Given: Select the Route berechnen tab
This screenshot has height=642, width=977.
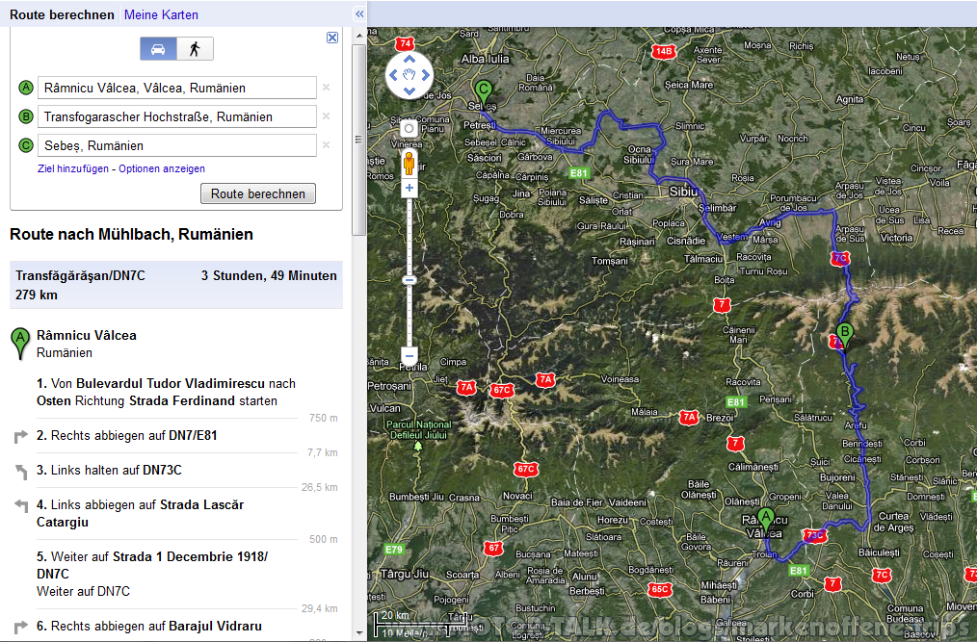Looking at the screenshot, I should coord(61,13).
